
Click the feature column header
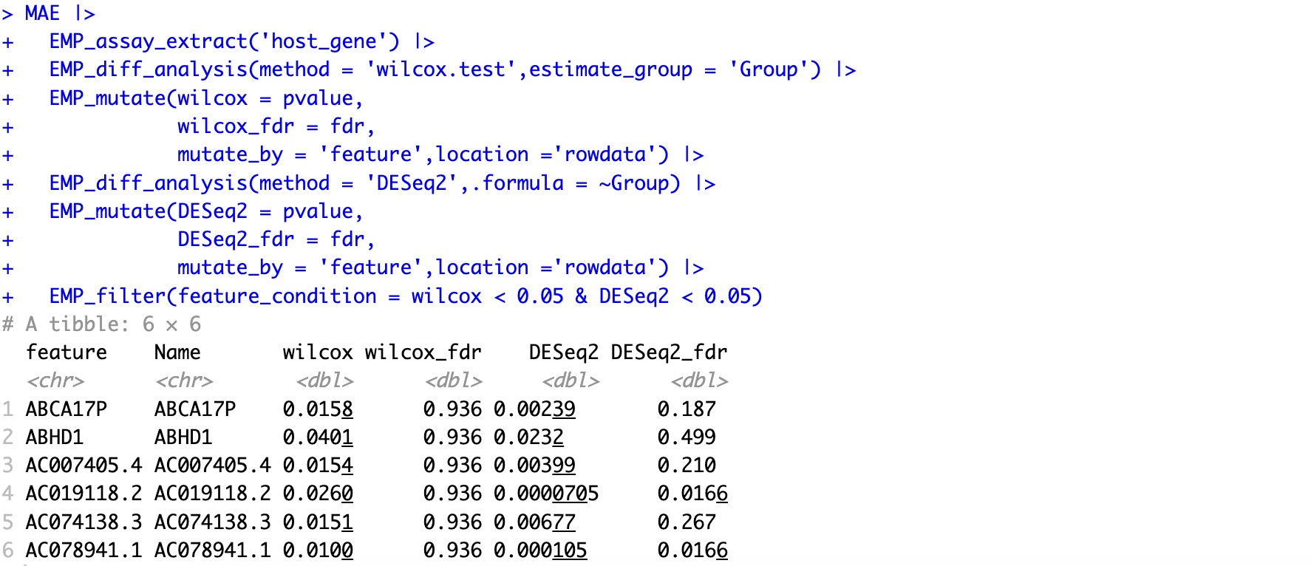(x=67, y=352)
